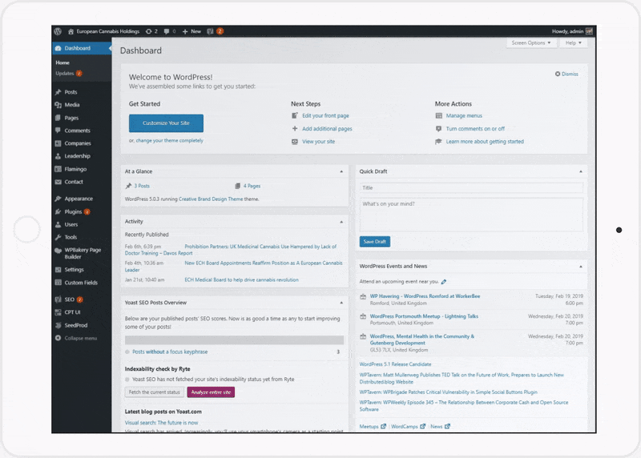
Task: Click the Users icon in sidebar
Action: 58,224
